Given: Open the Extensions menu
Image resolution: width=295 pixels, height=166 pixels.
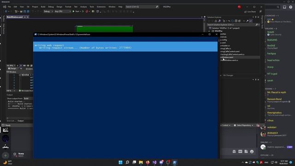Looking at the screenshot, I should (101, 7).
